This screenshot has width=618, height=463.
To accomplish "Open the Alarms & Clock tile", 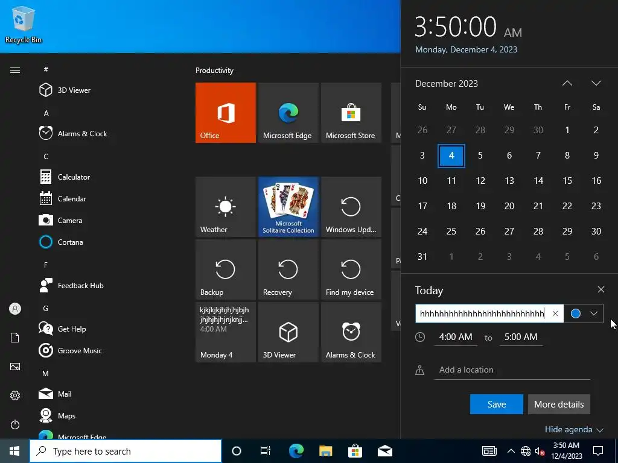I will pos(351,332).
